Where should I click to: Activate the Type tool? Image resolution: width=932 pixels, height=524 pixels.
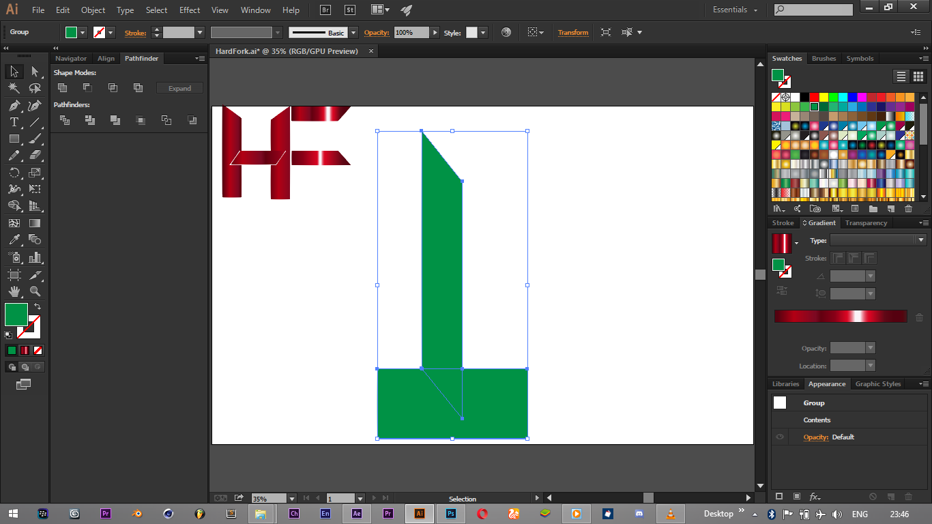click(14, 122)
